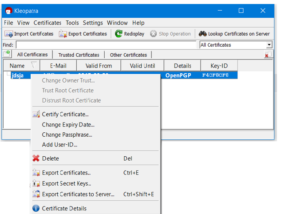The image size is (289, 214).
Task: Open the All Certificates filter dropdown
Action: pos(269,45)
